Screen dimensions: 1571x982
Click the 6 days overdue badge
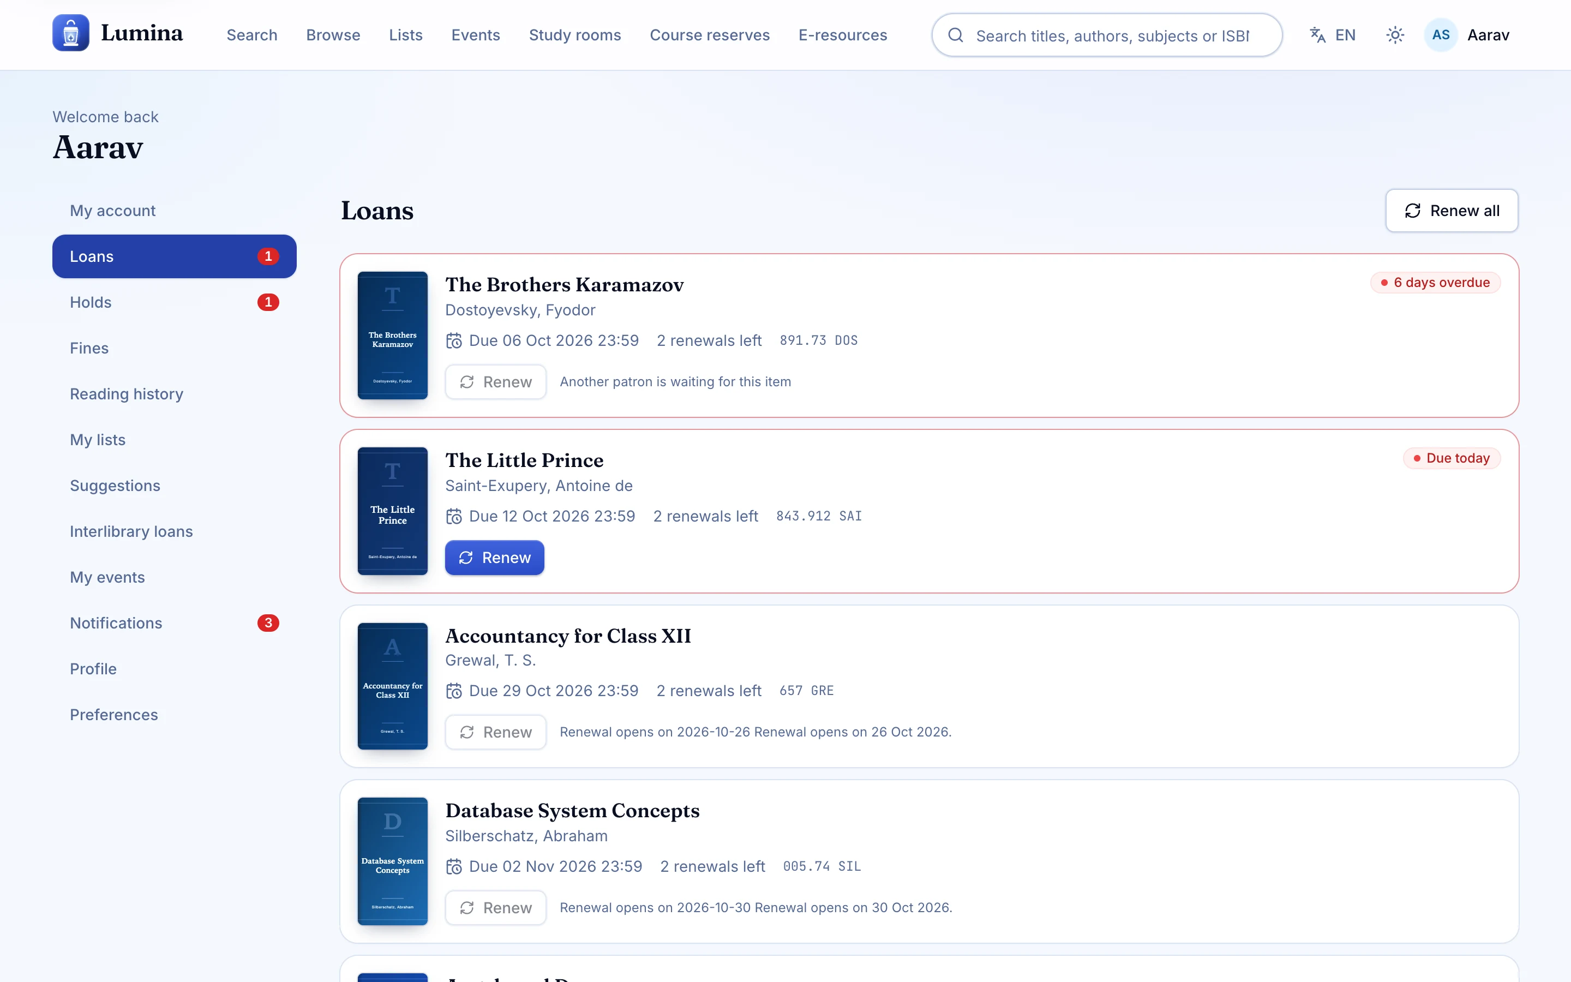(x=1435, y=283)
